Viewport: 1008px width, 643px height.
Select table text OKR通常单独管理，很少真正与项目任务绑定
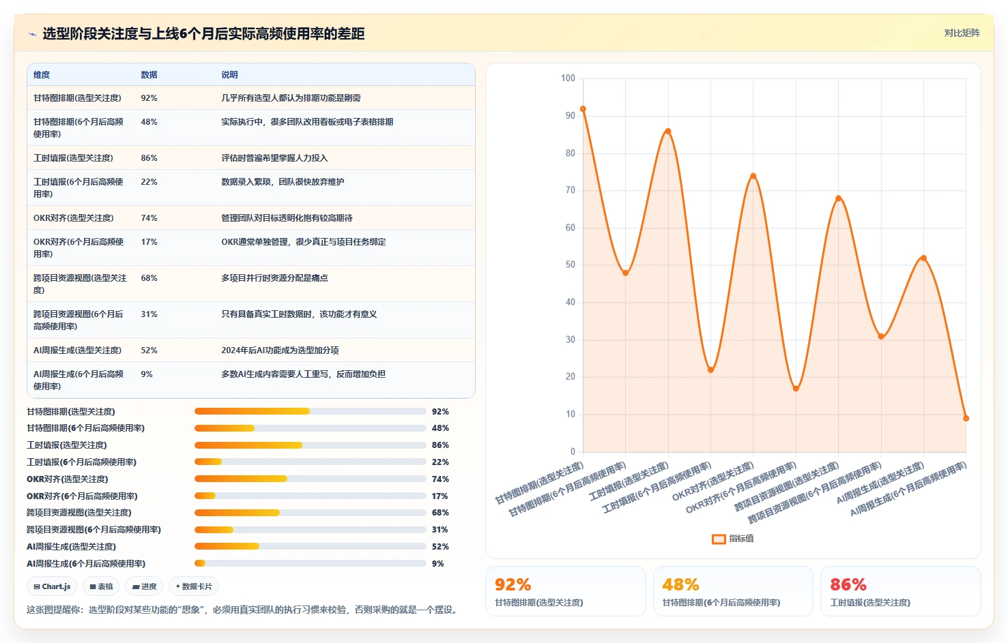pyautogui.click(x=304, y=242)
